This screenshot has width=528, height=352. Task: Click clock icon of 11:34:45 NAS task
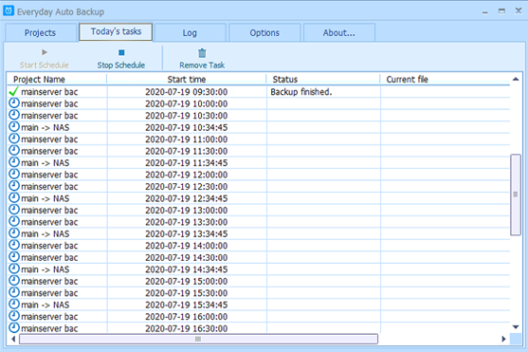click(14, 162)
